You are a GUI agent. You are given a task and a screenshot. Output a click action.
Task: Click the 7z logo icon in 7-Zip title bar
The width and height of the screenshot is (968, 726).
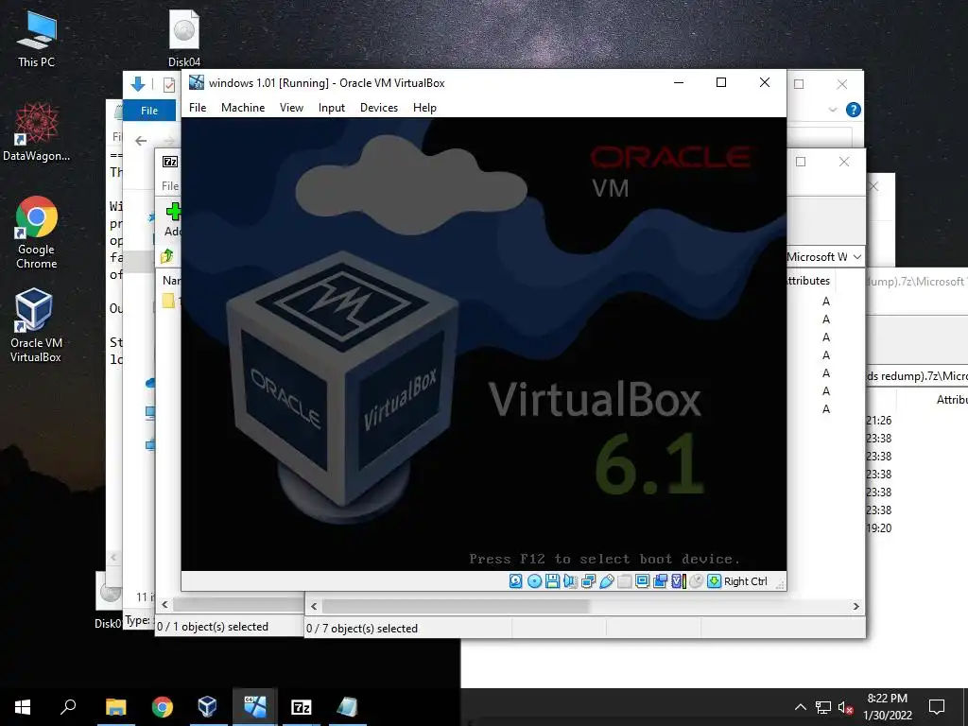170,162
